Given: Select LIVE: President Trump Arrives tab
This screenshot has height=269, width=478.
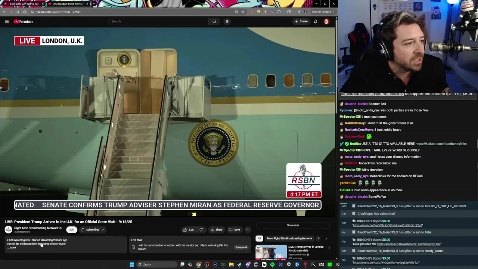Looking at the screenshot, I should pos(67,4).
